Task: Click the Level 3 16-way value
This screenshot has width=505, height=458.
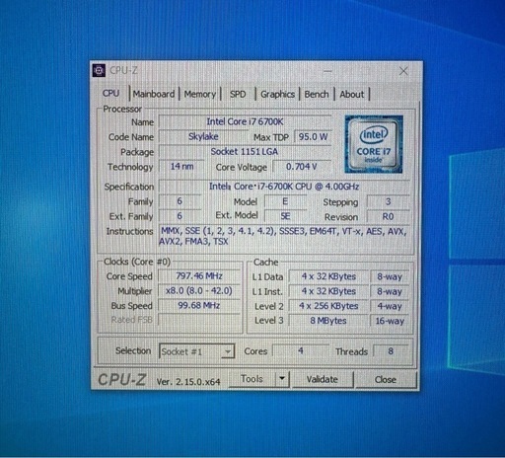Action: [390, 321]
